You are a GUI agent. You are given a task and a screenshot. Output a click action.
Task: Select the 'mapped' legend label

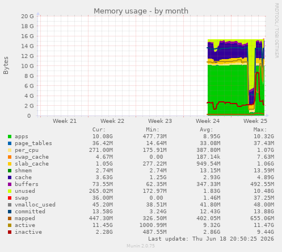(25, 218)
